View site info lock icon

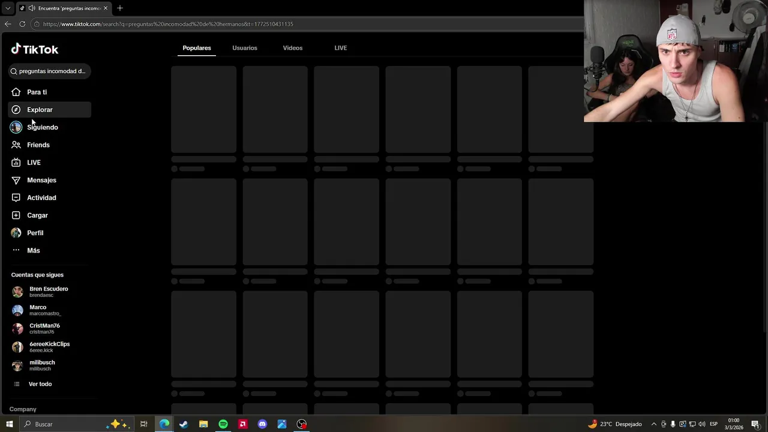coord(37,24)
